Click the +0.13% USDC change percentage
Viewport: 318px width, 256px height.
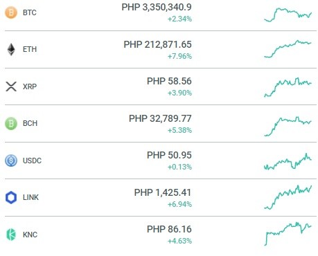click(x=179, y=167)
